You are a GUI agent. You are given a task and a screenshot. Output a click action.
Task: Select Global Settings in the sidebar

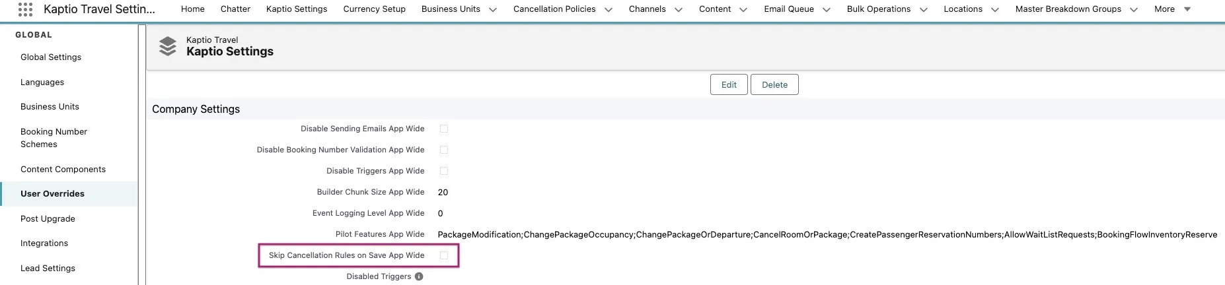tap(51, 57)
